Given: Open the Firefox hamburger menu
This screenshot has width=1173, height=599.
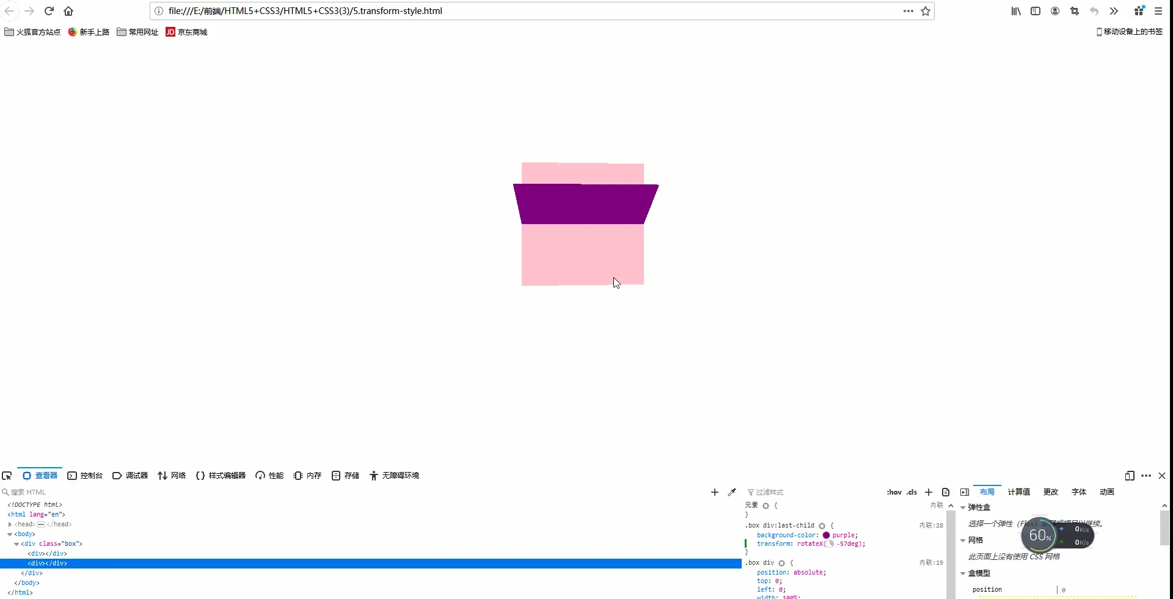Looking at the screenshot, I should coord(1158,11).
